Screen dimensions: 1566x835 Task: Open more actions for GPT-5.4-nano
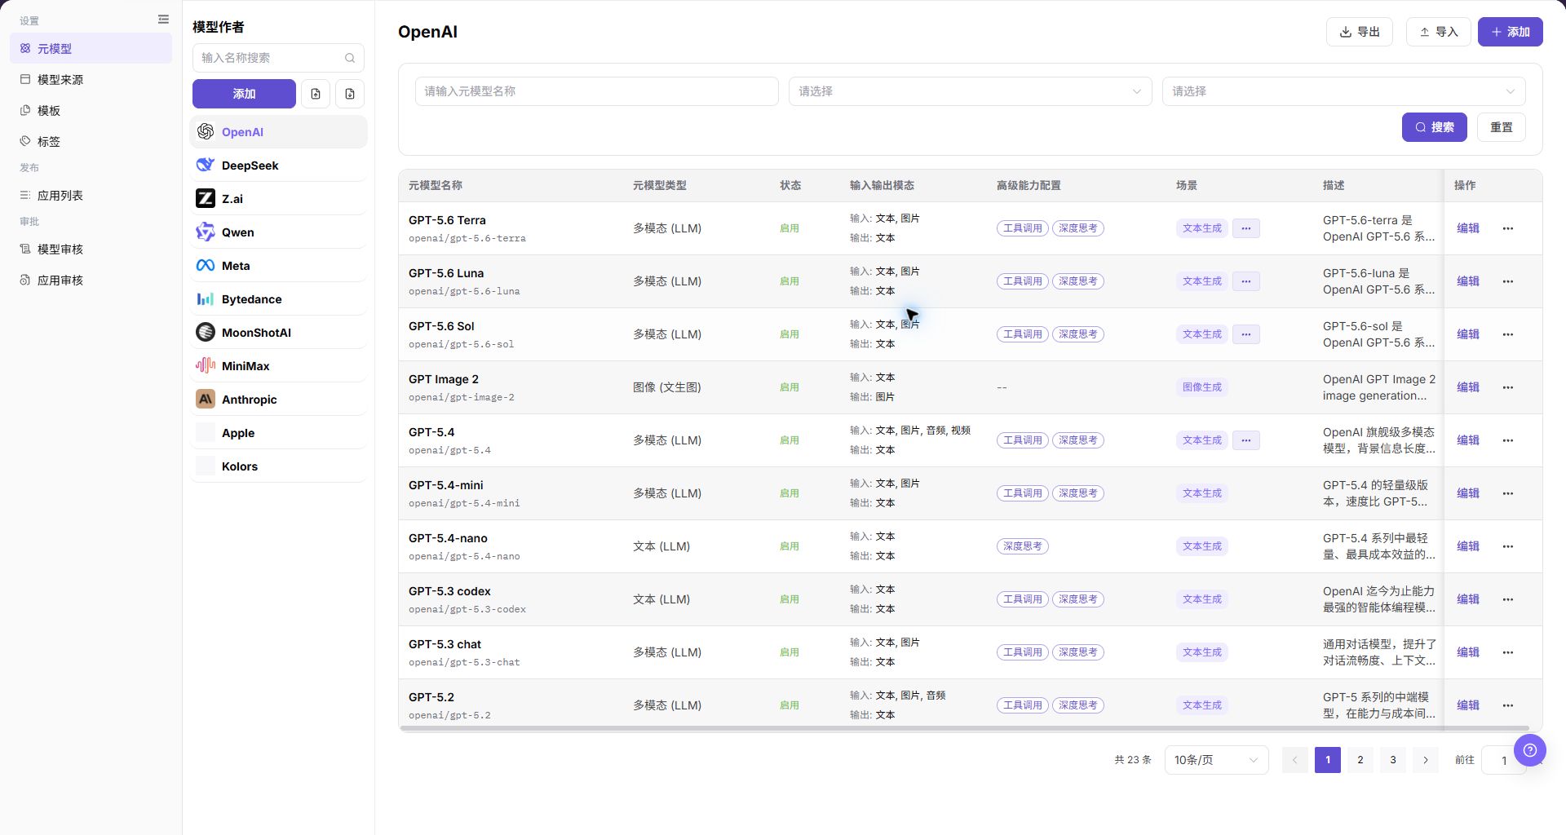coord(1508,546)
